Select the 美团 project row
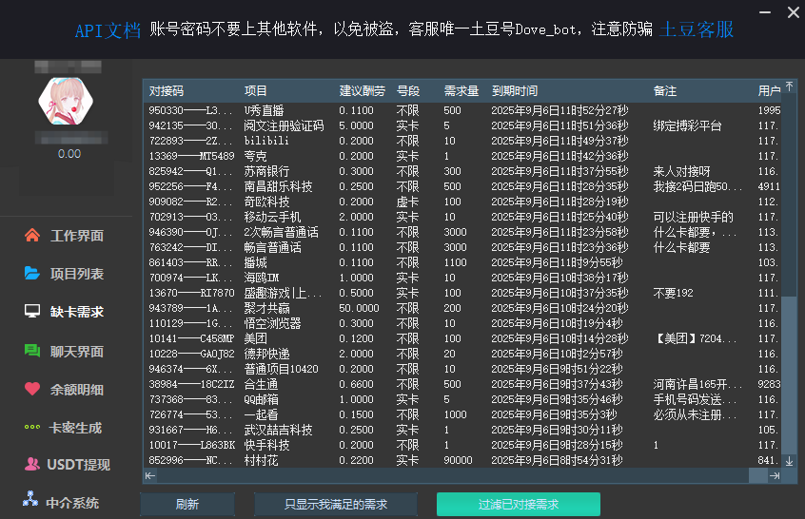This screenshot has height=519, width=805. [x=462, y=338]
